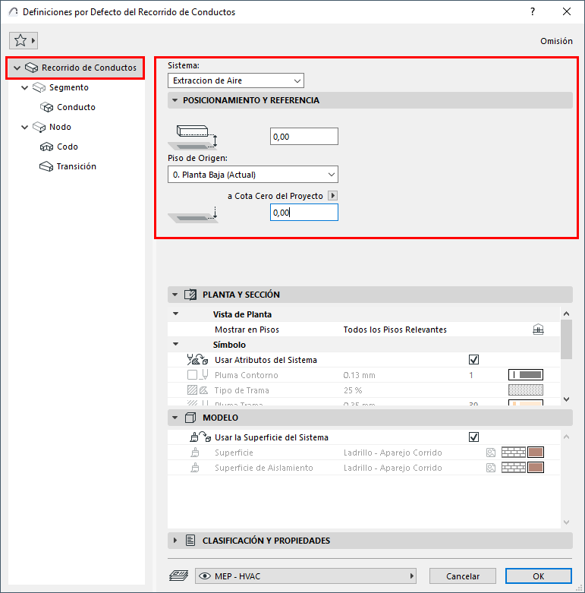The width and height of the screenshot is (585, 593).
Task: Select Conducto in the tree
Action: pos(76,107)
